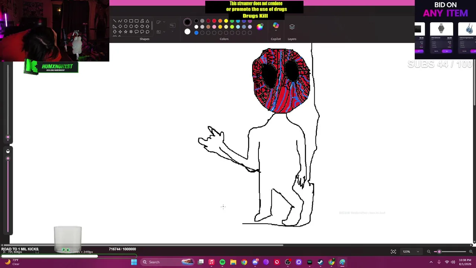Expand the shape fill dropdown
Viewport: 476px width, 268px height.
[x=164, y=32]
